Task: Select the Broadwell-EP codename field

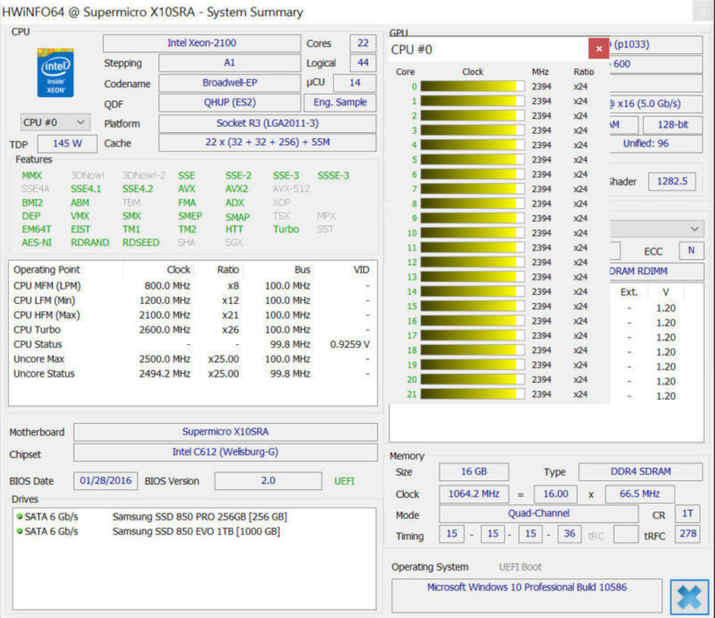Action: pyautogui.click(x=229, y=83)
